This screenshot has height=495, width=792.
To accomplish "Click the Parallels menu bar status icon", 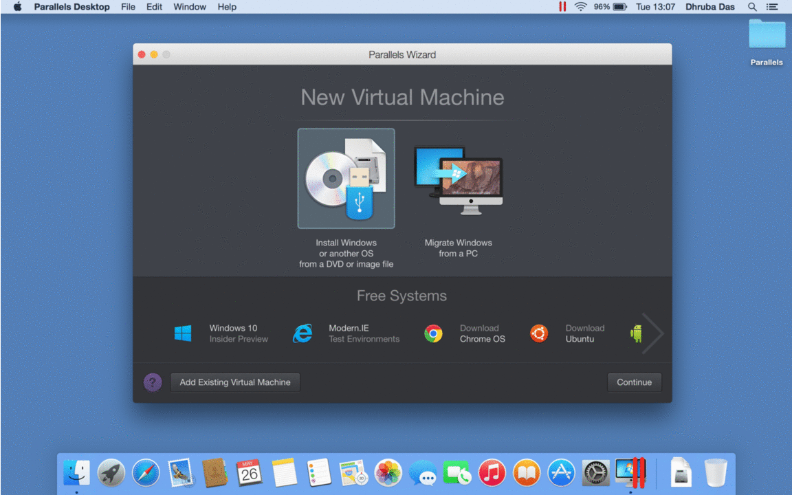I will pos(562,7).
